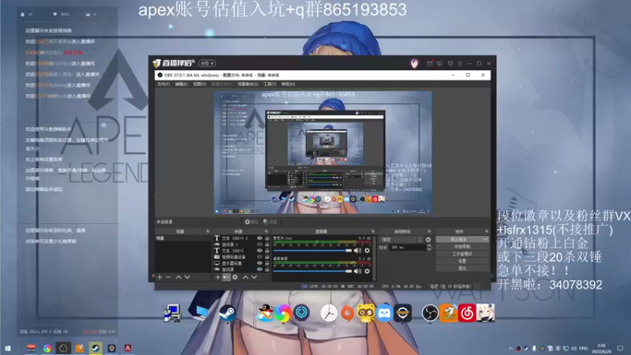Move the source up with the Sources panel up arrow
This screenshot has height=355, width=631.
click(245, 278)
